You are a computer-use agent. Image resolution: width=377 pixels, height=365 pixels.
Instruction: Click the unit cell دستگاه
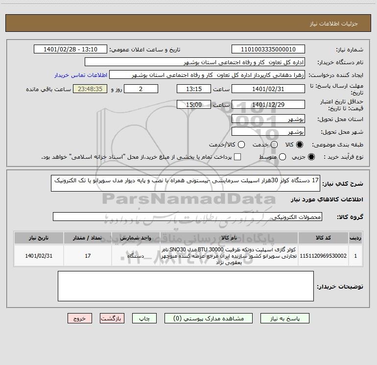(136, 256)
